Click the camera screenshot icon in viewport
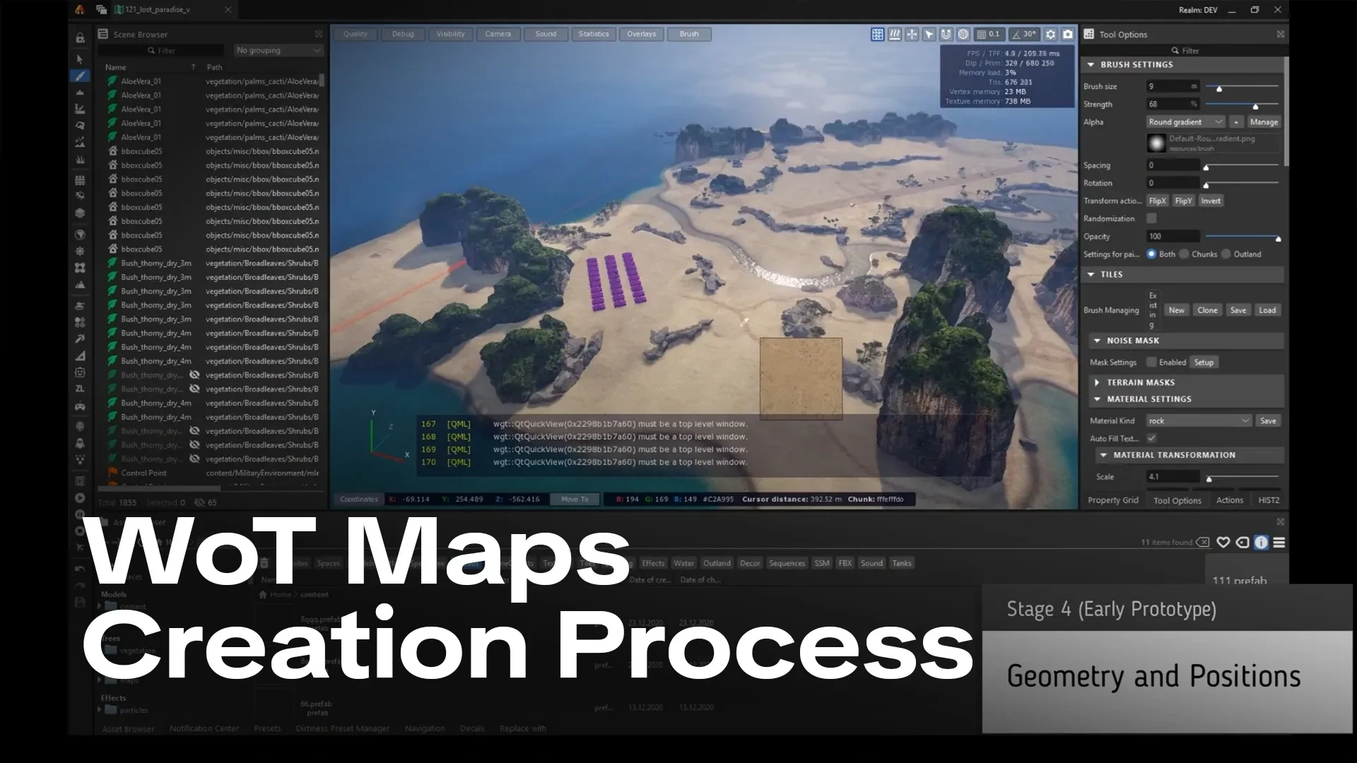 click(1068, 34)
